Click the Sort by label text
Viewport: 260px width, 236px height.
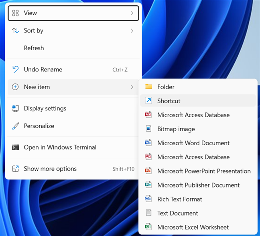click(33, 31)
